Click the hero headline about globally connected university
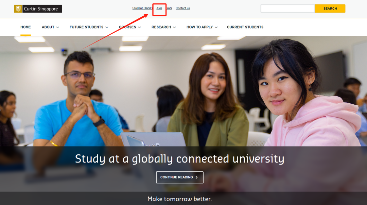 tap(179, 159)
